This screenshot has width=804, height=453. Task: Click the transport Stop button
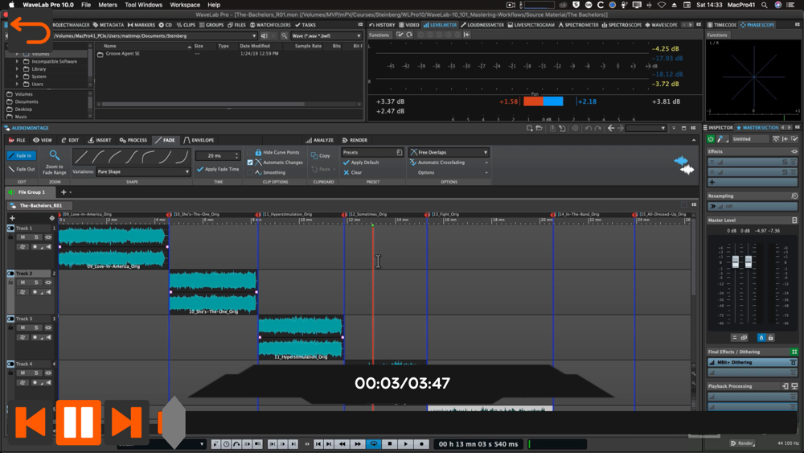pos(390,444)
